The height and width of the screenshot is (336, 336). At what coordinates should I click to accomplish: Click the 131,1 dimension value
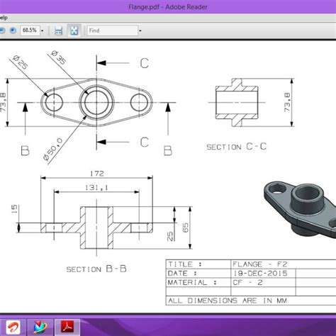tap(96, 188)
